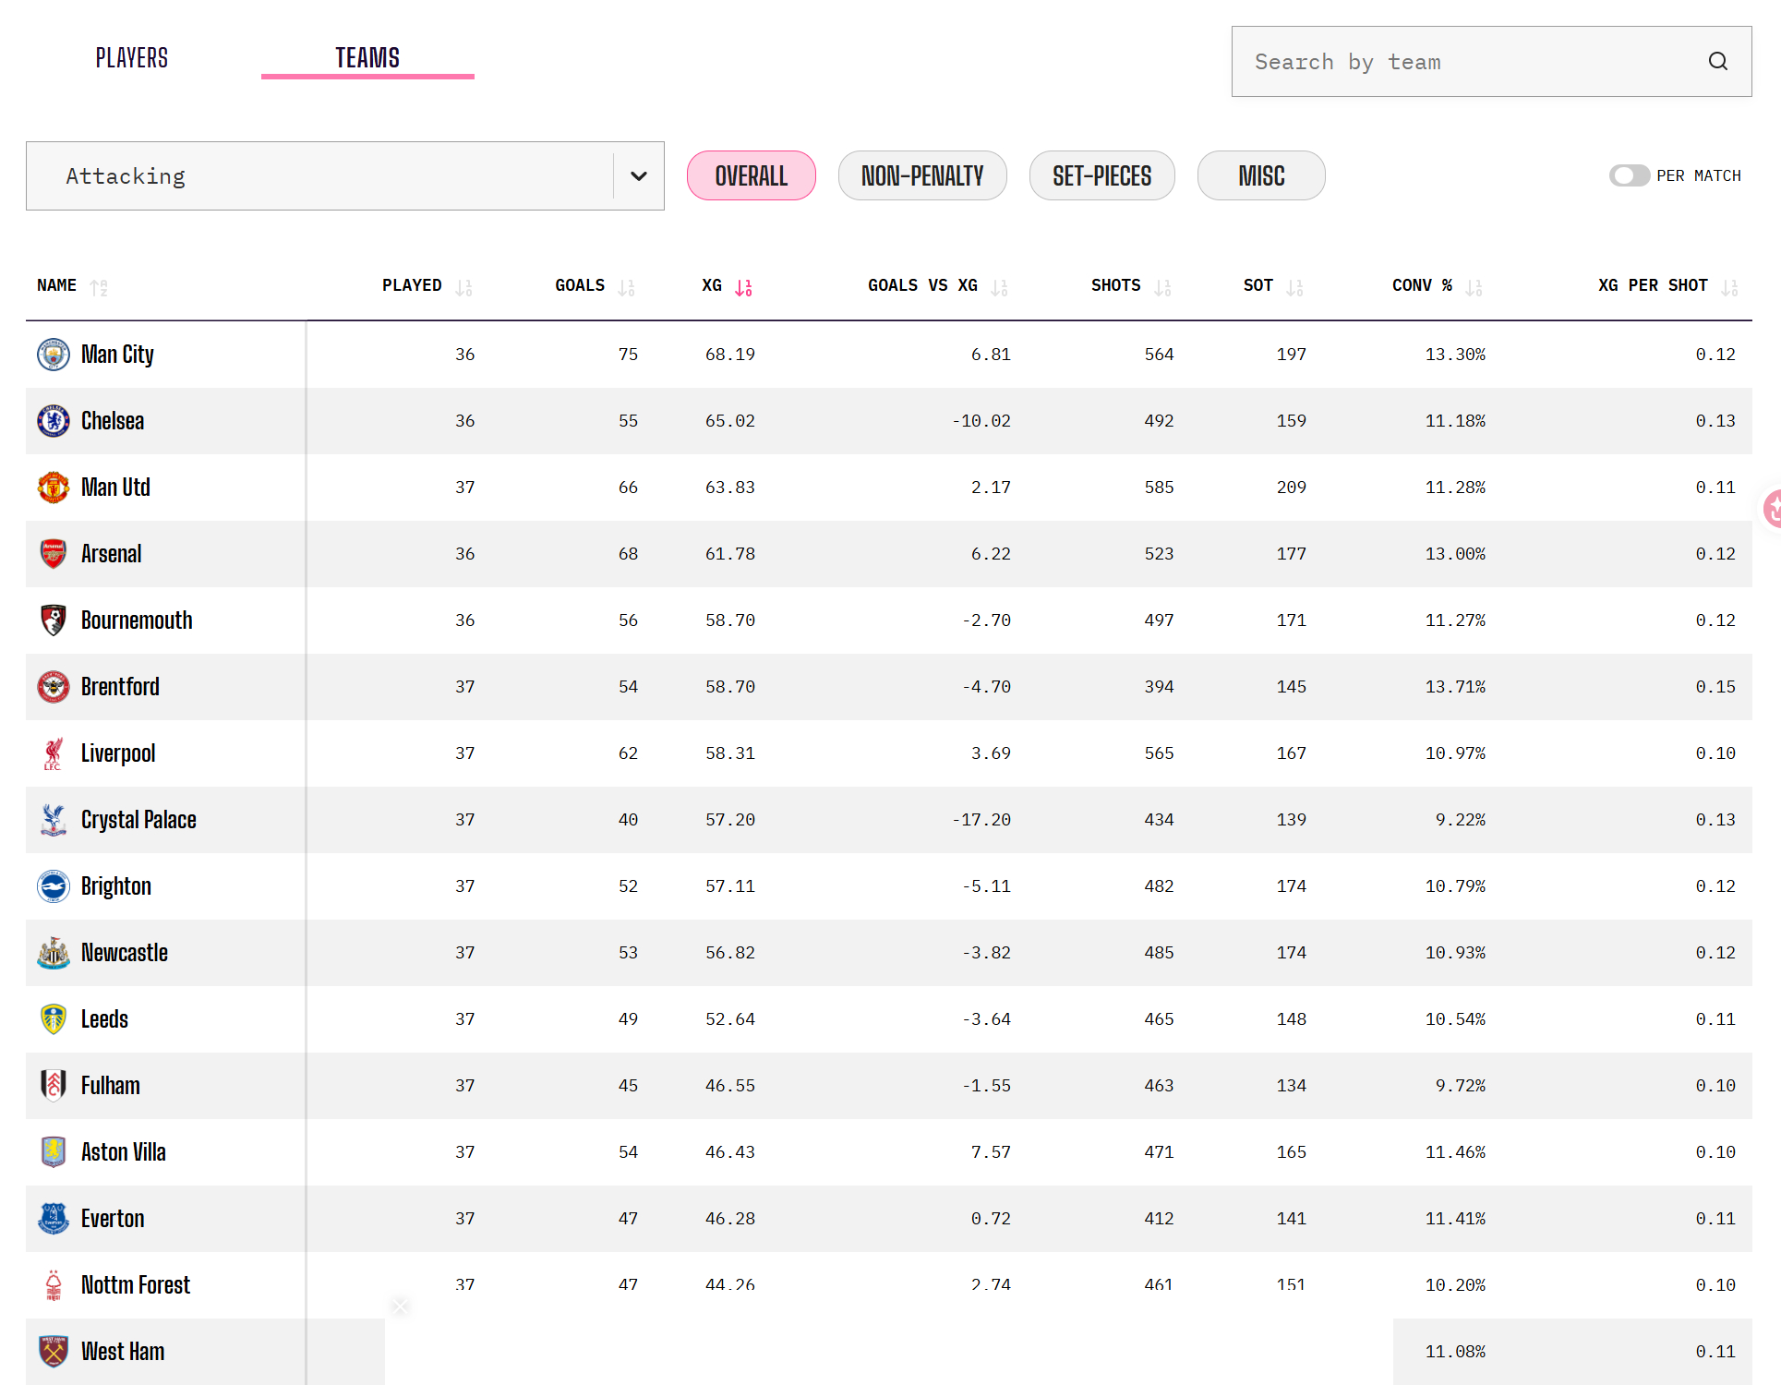The height and width of the screenshot is (1385, 1781).
Task: Click the Man City crest
Action: point(54,355)
